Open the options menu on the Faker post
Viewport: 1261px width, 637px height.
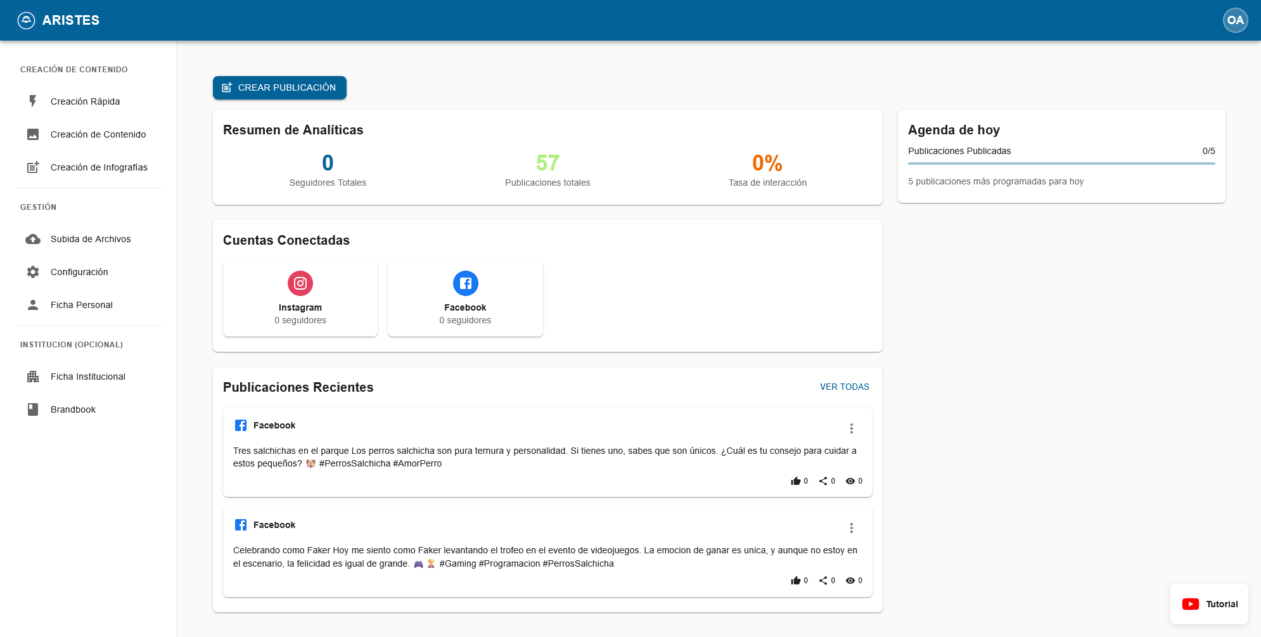pyautogui.click(x=852, y=527)
